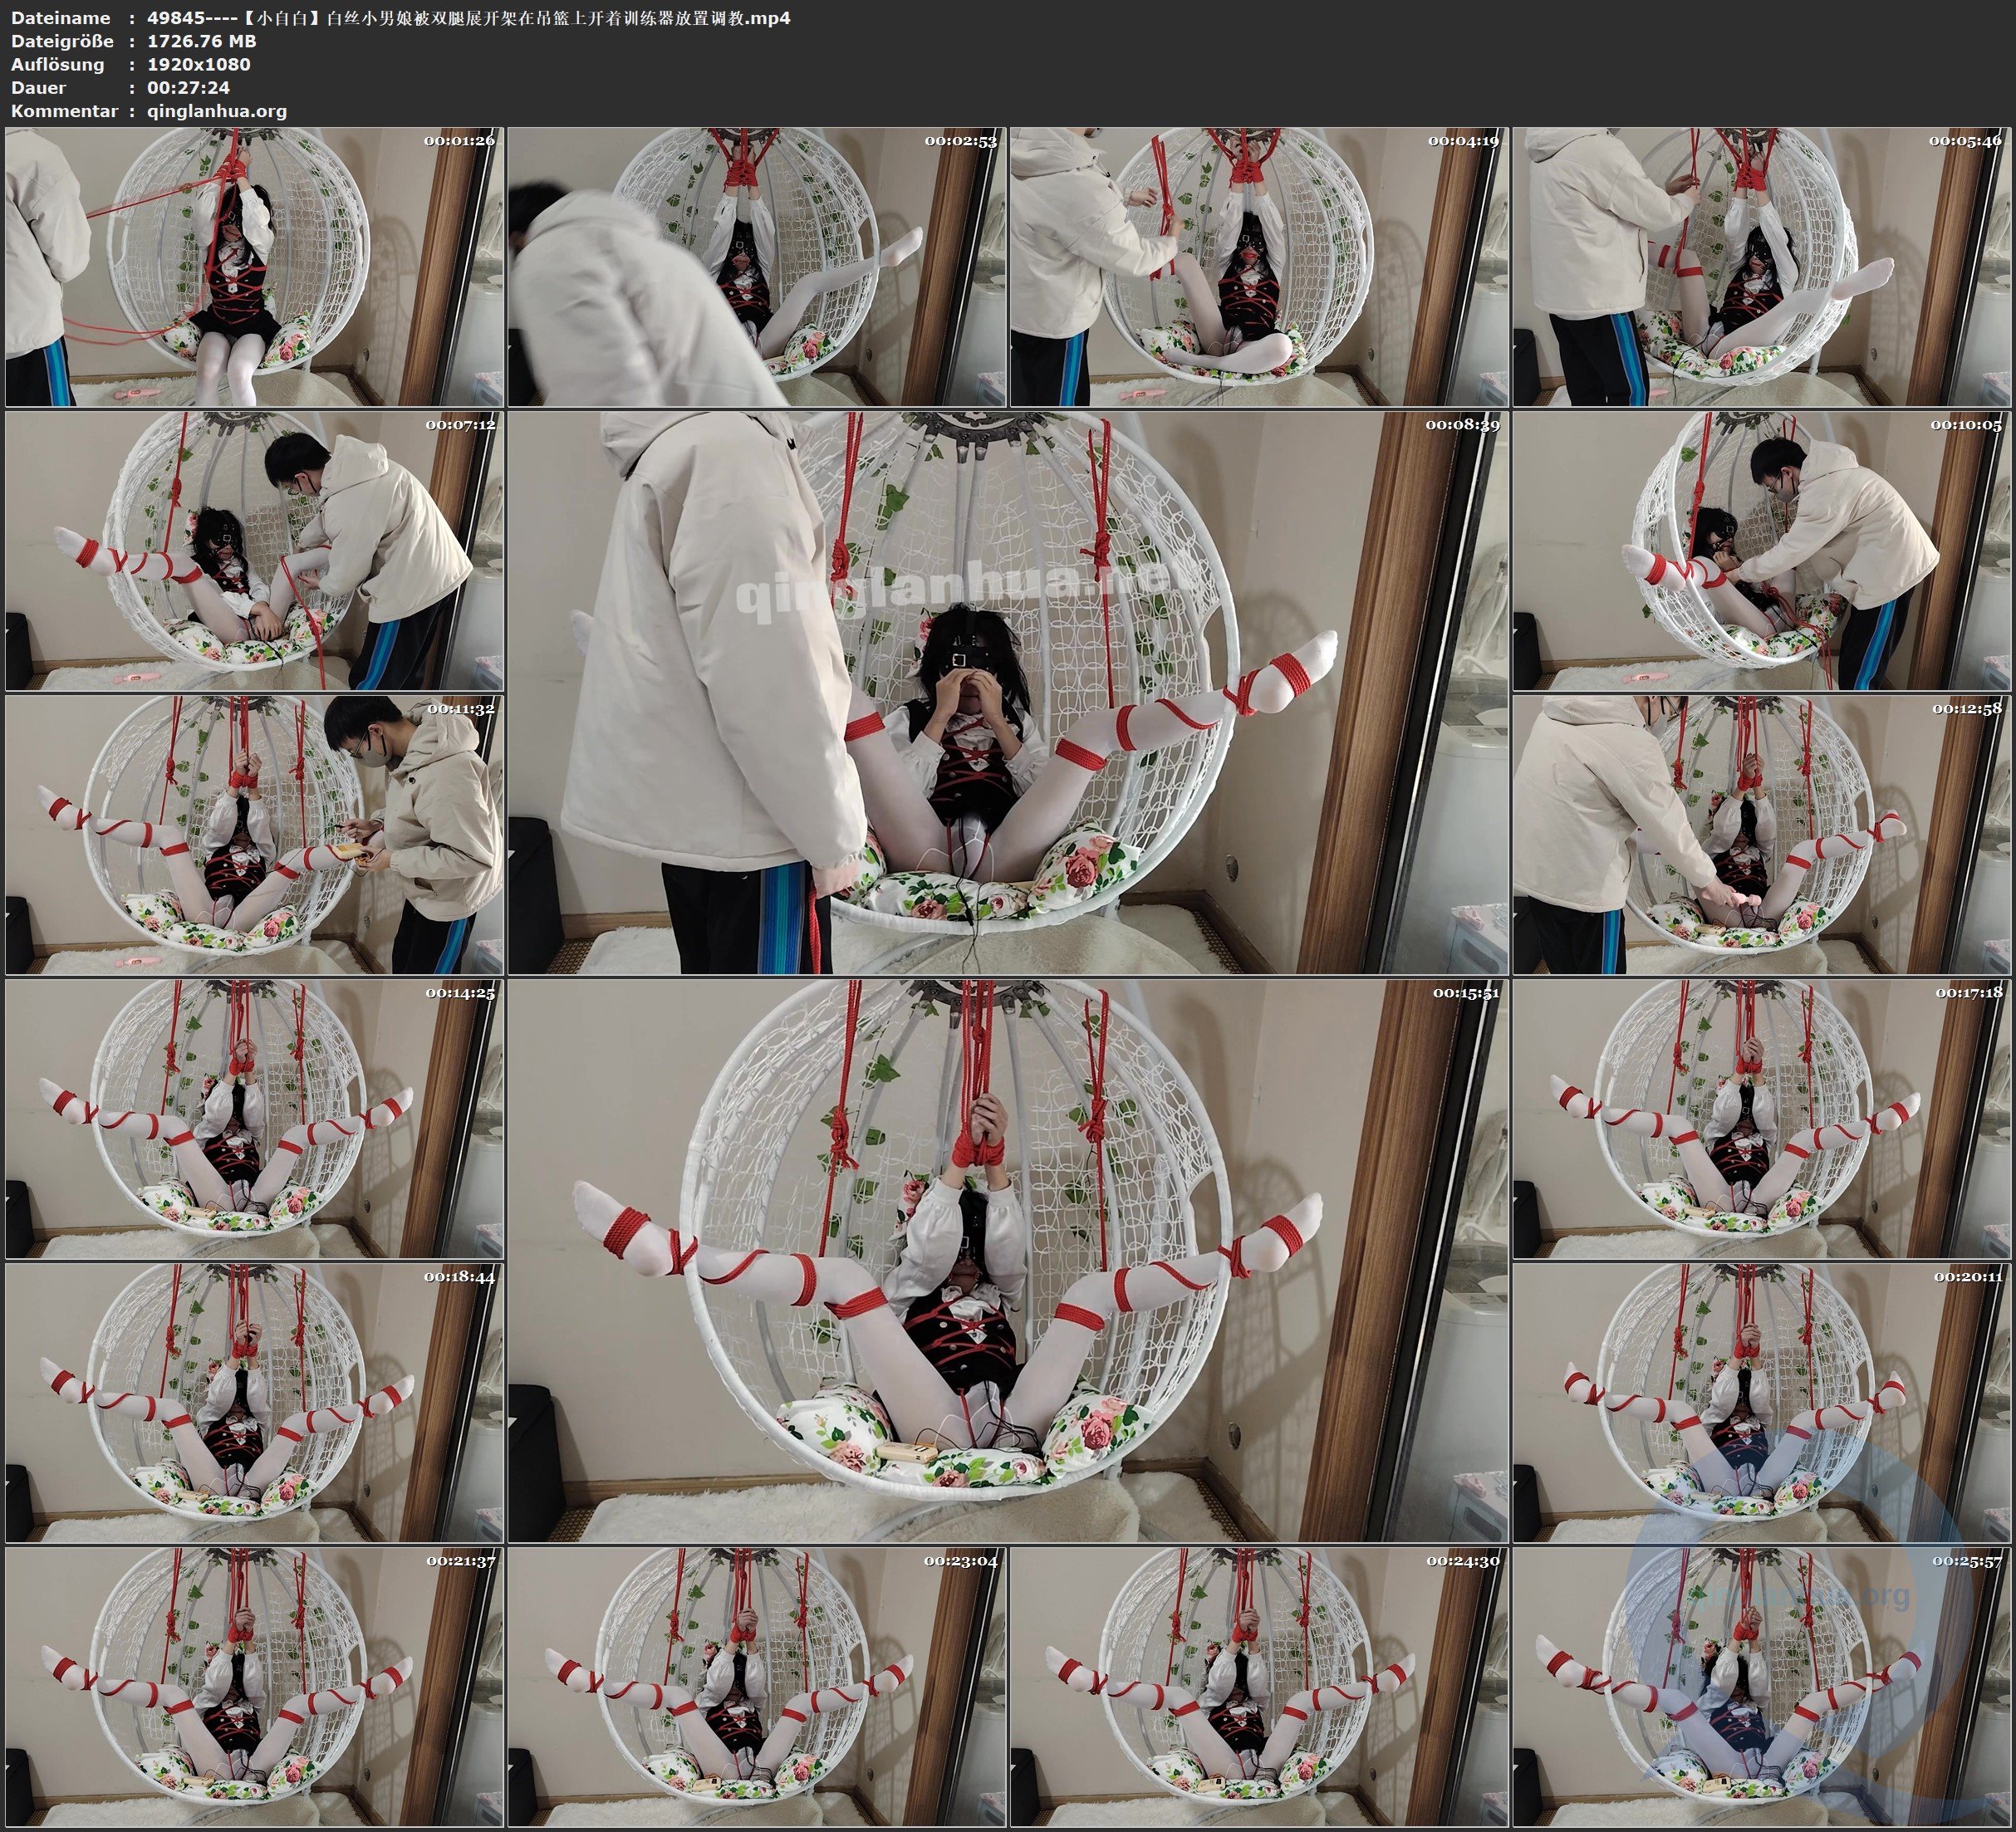Open the frame stamped 00:11:32
The image size is (2016, 1832).
(x=254, y=835)
